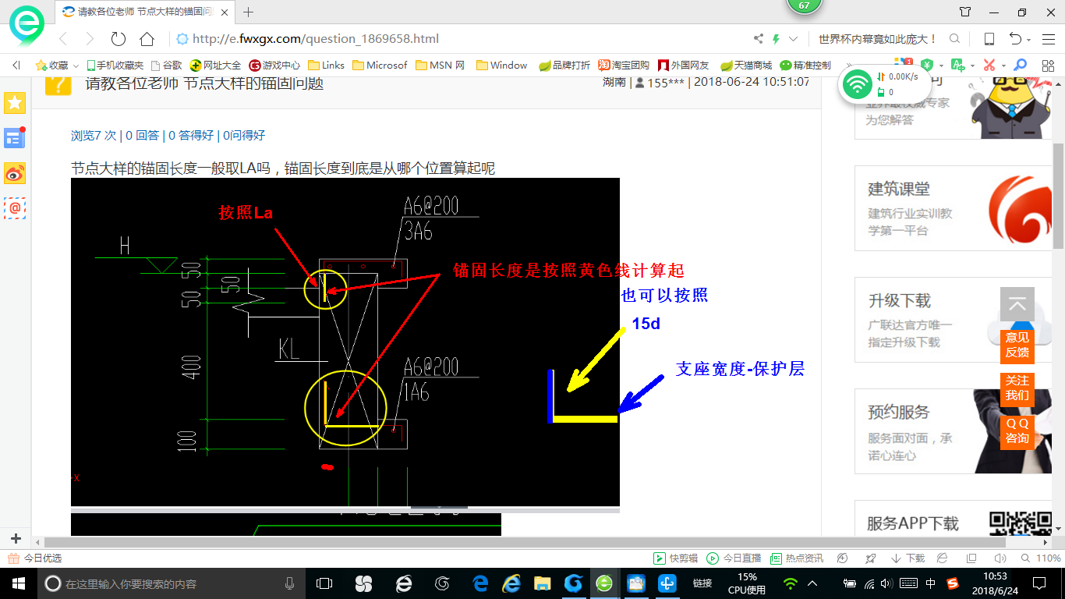Click the skin shirt icon in title bar
The width and height of the screenshot is (1065, 599).
point(965,12)
